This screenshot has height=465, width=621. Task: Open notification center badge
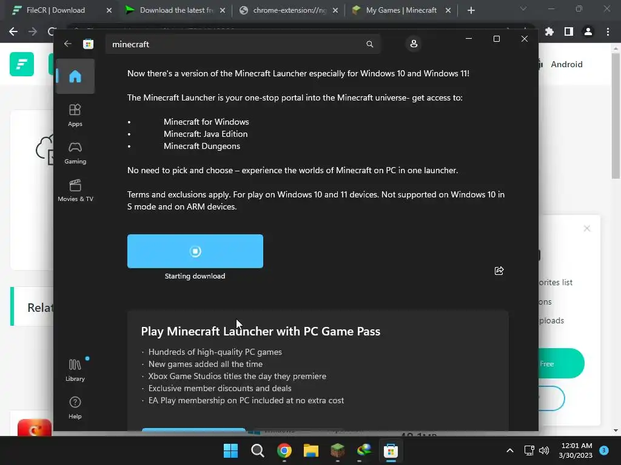604,450
